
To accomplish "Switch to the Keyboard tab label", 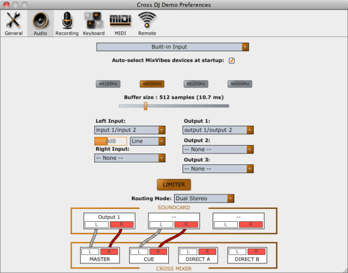I will click(94, 34).
